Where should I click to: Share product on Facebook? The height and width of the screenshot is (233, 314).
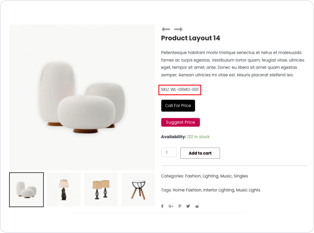coord(162,206)
